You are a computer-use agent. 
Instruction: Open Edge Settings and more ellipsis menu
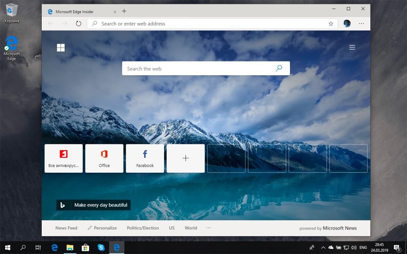362,24
